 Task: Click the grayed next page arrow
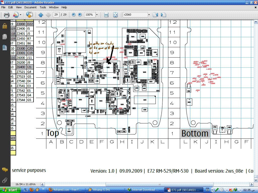click(48, 15)
